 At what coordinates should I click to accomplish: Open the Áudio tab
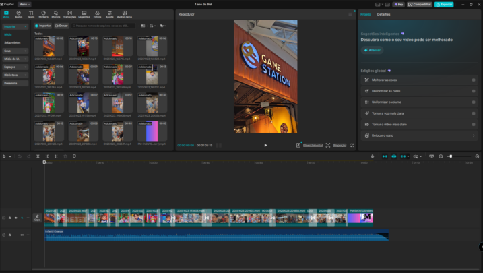coord(19,13)
